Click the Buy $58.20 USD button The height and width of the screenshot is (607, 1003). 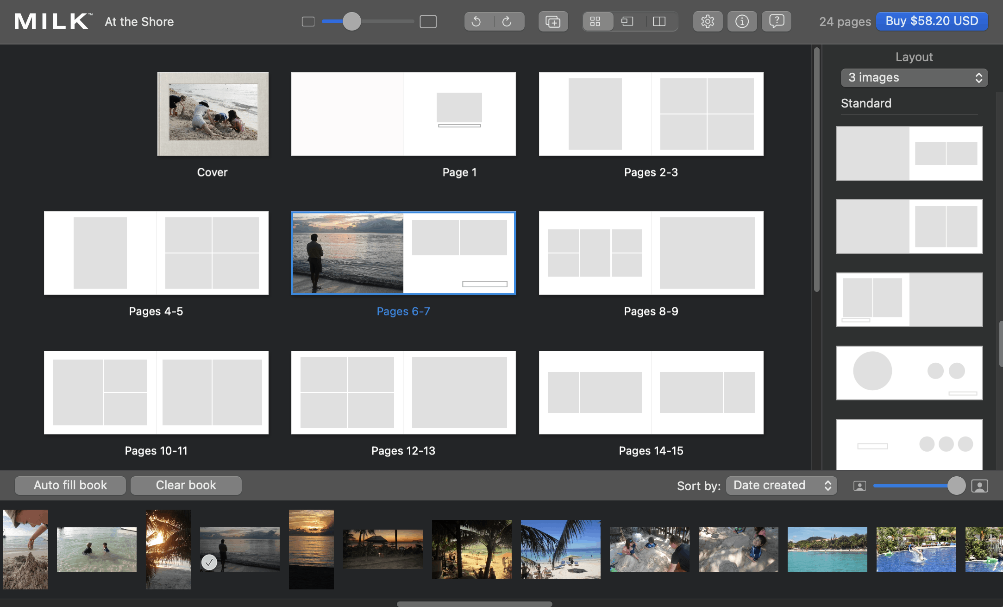[x=932, y=21]
